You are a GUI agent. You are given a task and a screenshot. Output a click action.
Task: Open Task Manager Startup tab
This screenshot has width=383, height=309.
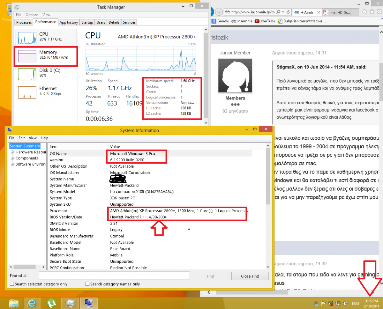pos(87,22)
